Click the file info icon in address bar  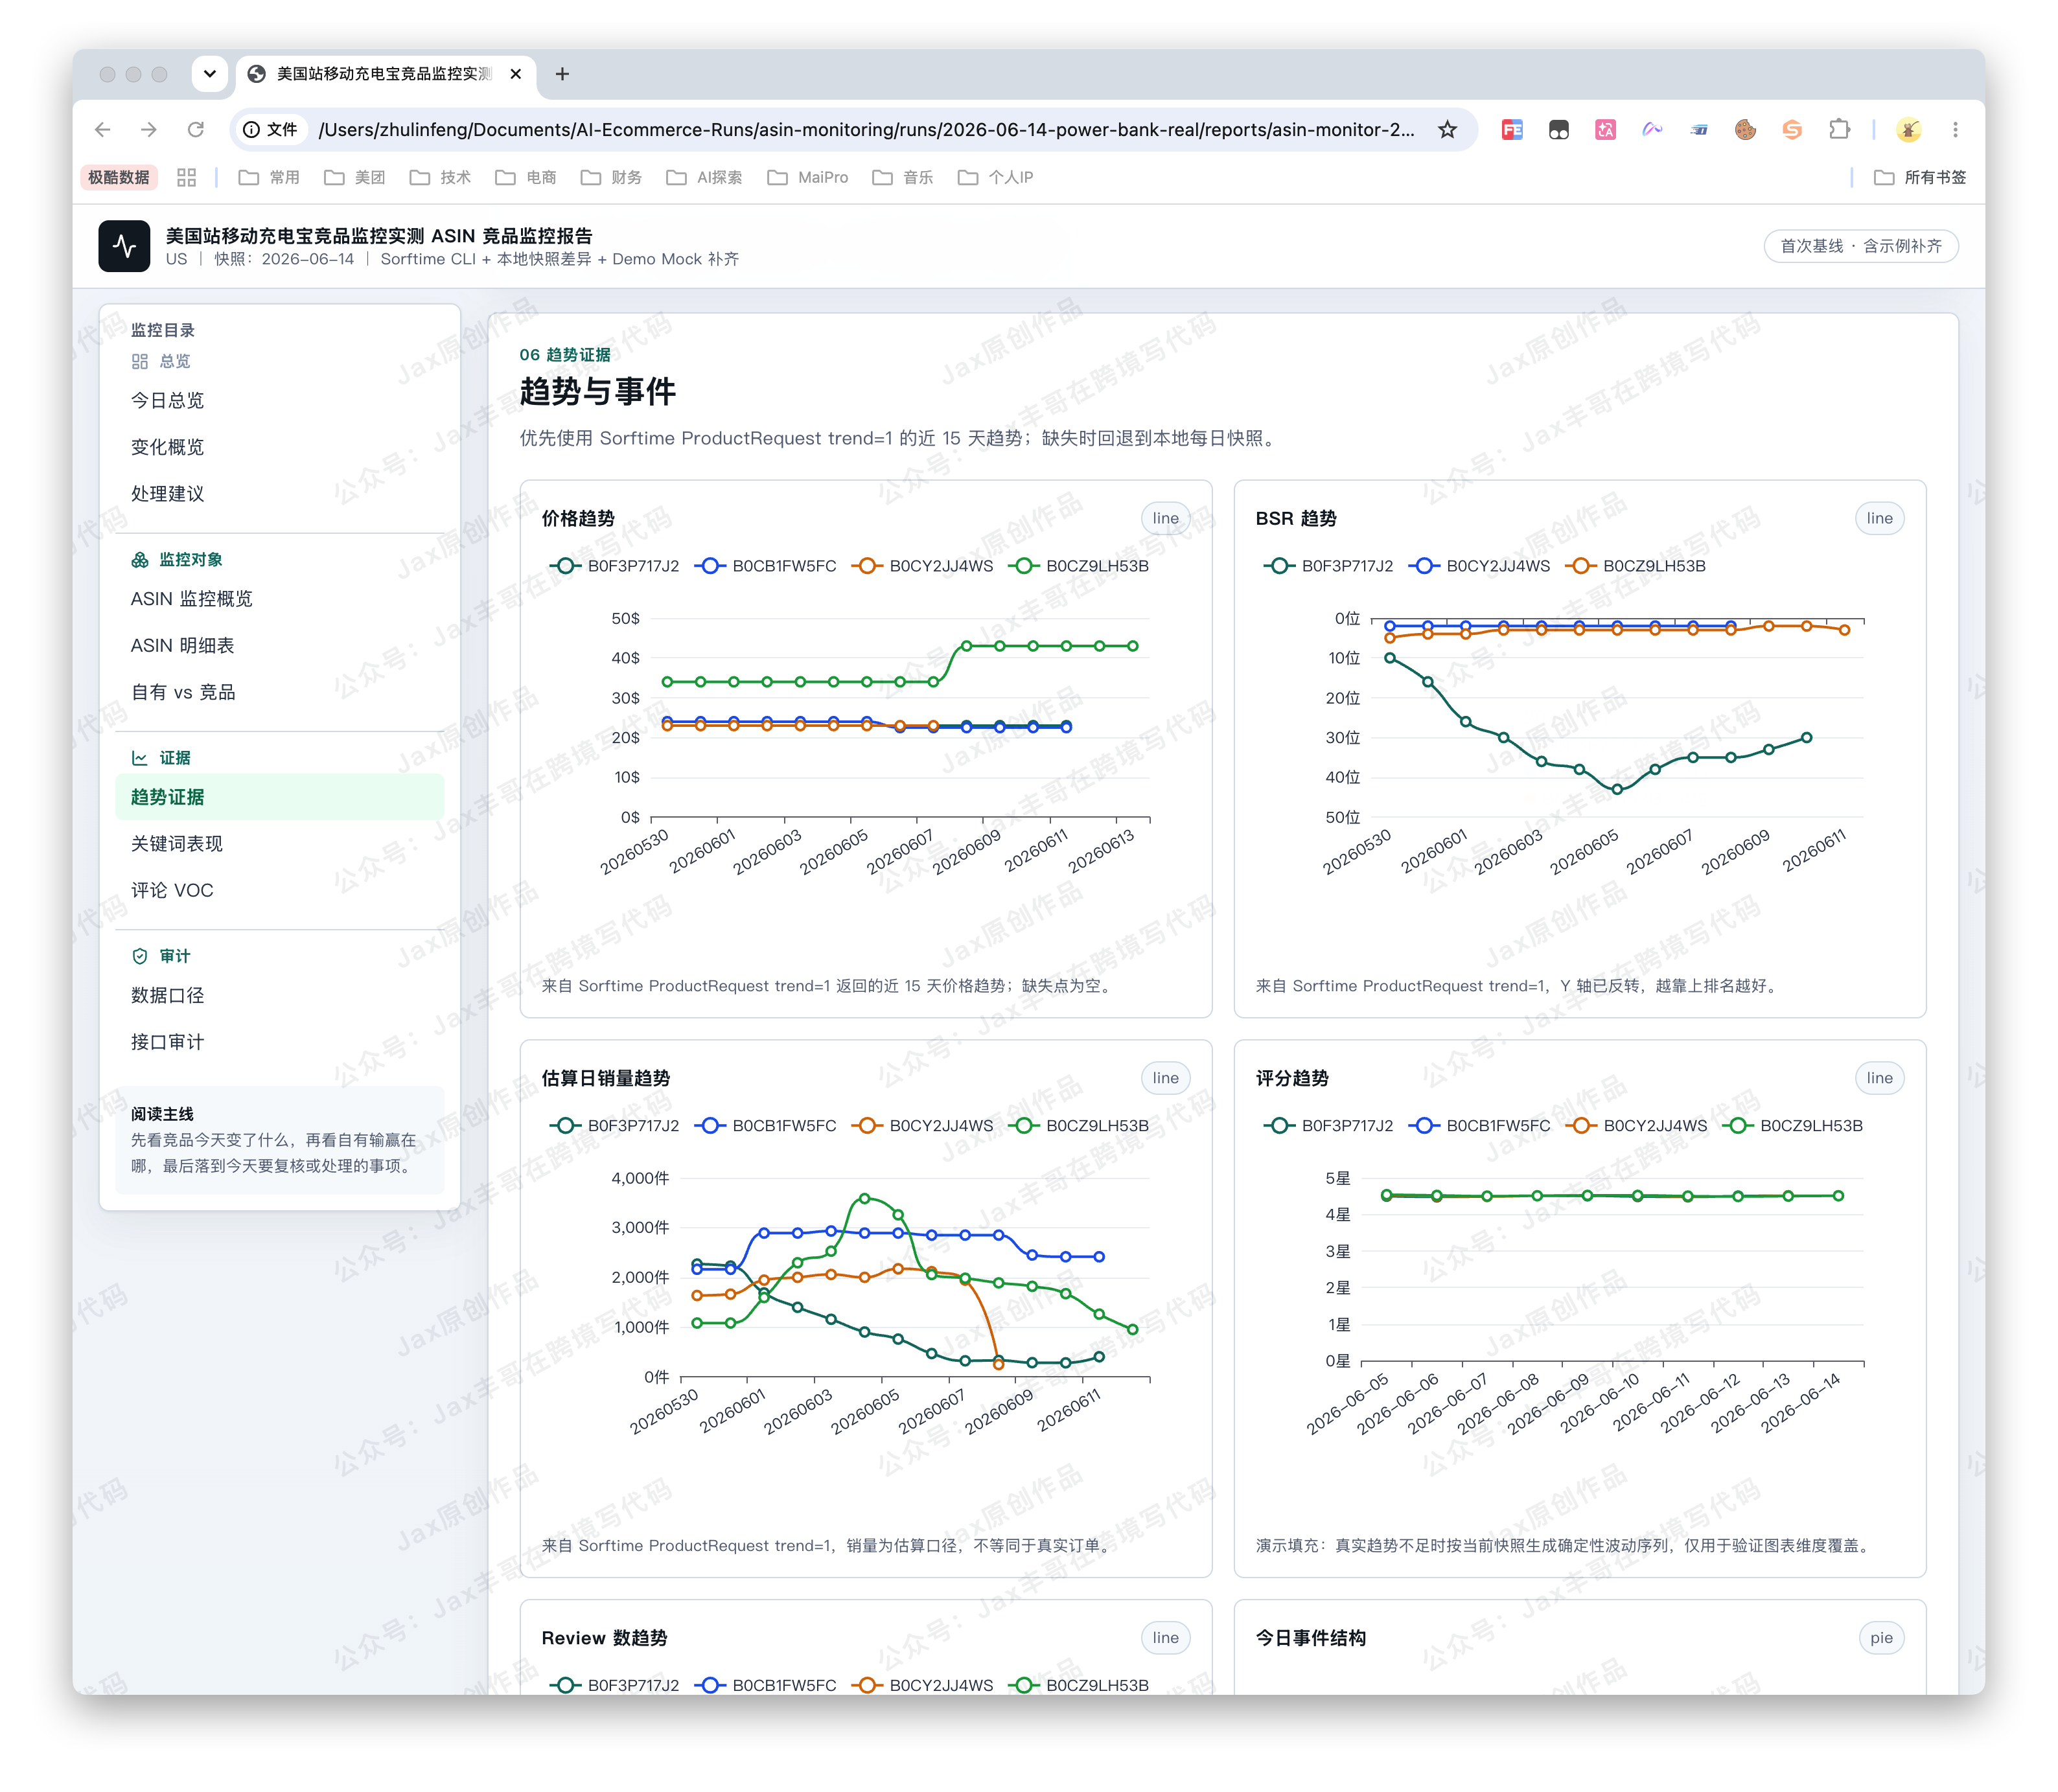(252, 130)
